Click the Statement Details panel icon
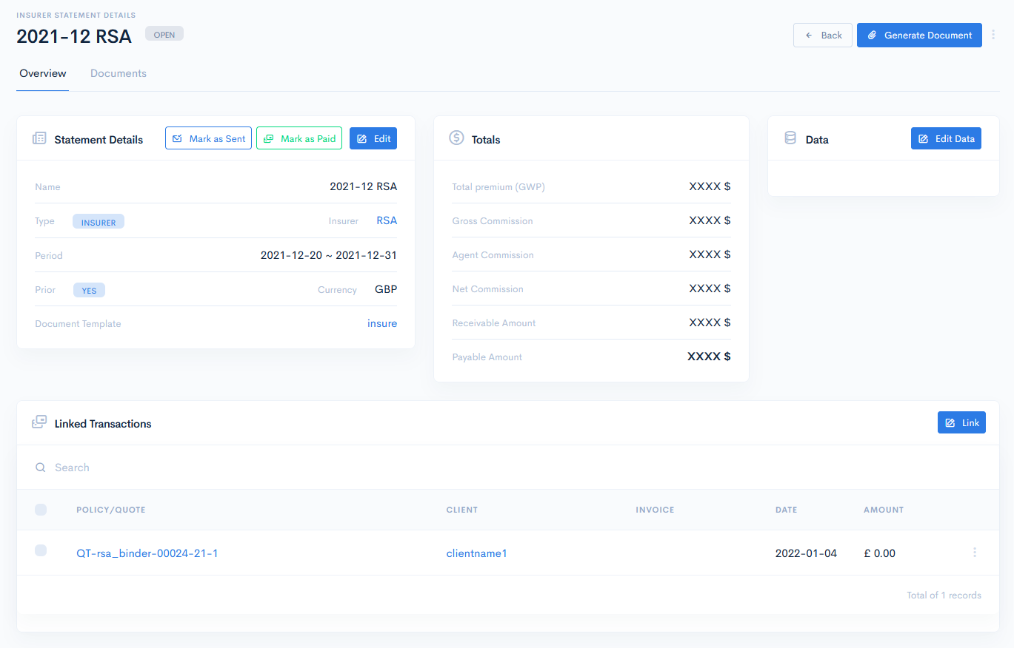The height and width of the screenshot is (648, 1014). point(39,139)
